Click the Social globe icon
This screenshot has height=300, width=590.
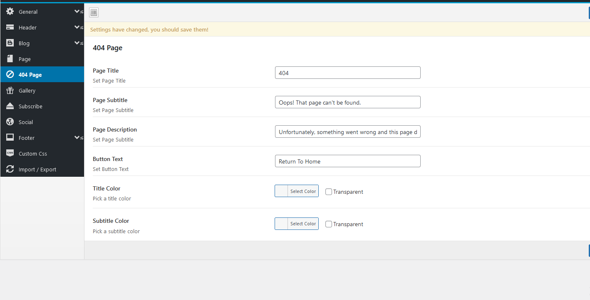click(10, 122)
